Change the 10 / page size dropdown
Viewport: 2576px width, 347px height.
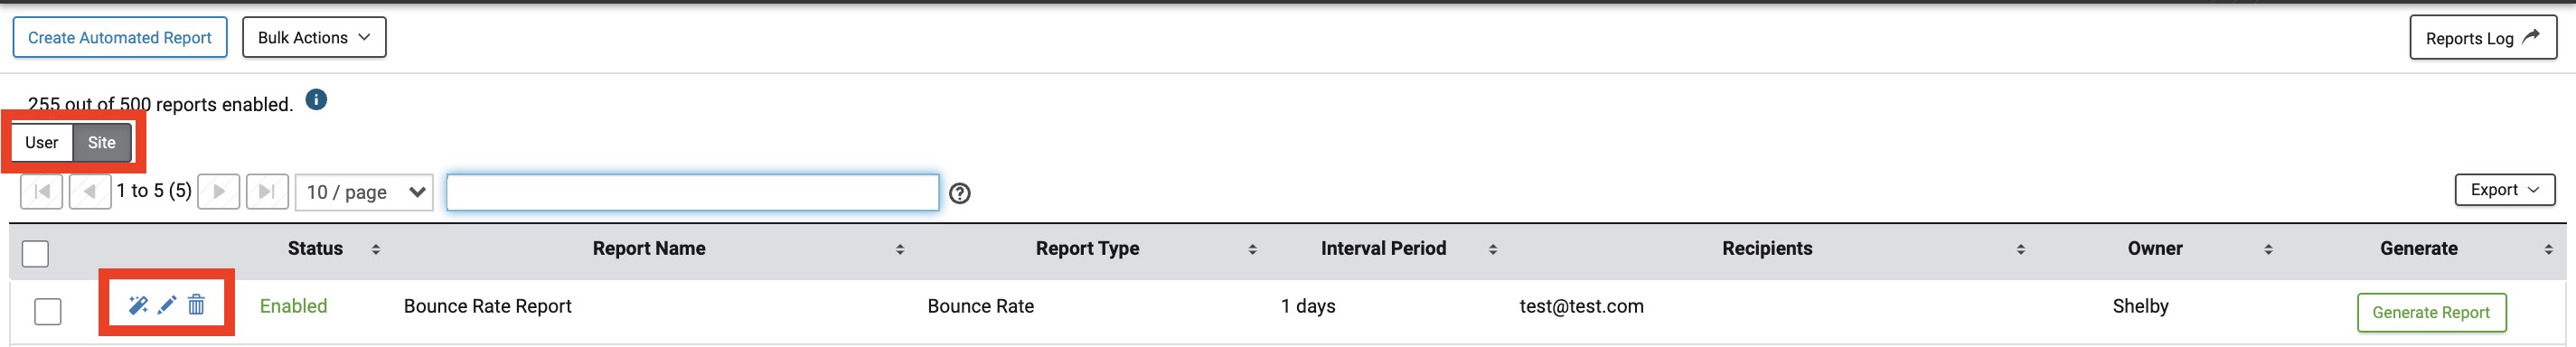click(x=364, y=192)
